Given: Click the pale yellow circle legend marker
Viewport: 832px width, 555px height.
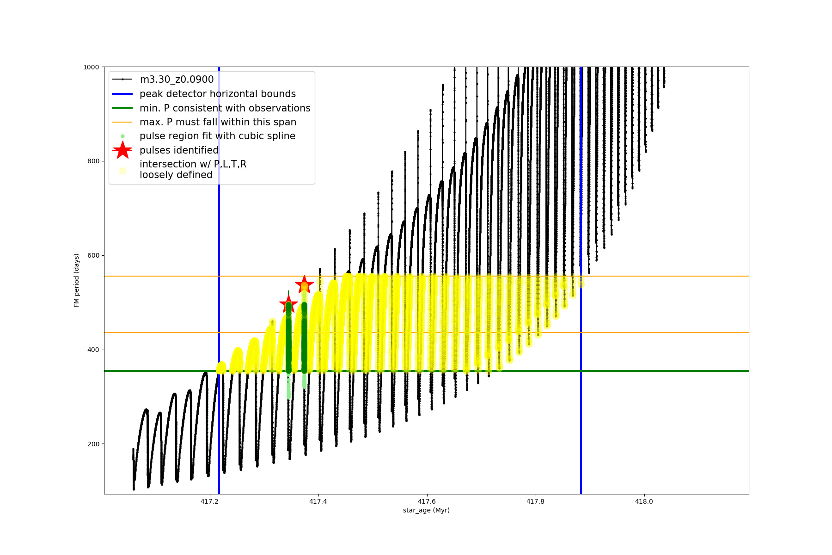Looking at the screenshot, I should [x=122, y=171].
